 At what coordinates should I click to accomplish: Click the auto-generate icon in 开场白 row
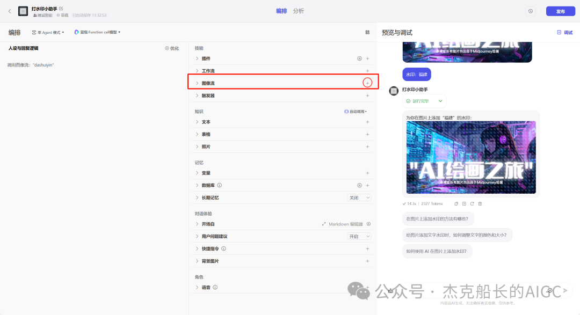[368, 224]
